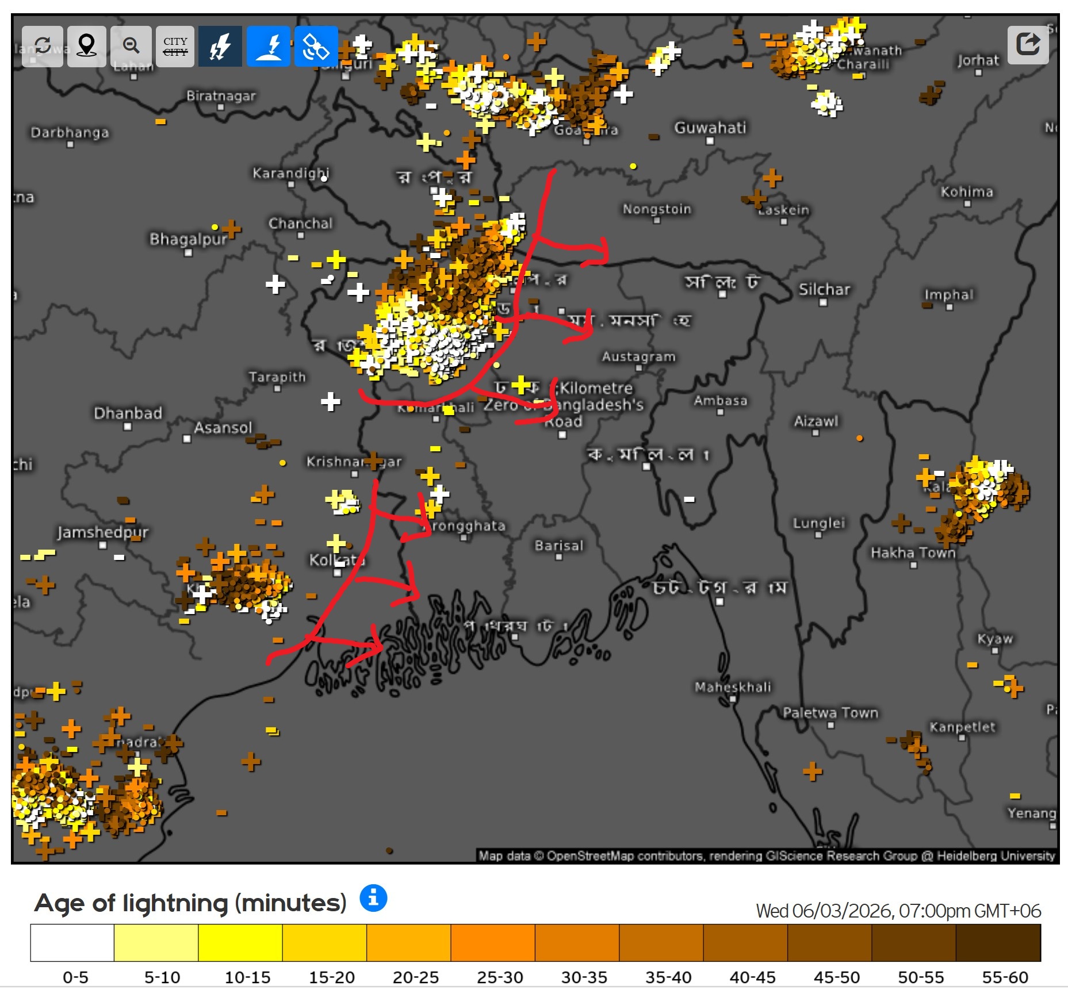Open the lightning age info icon
This screenshot has width=1068, height=990.
pos(373,897)
